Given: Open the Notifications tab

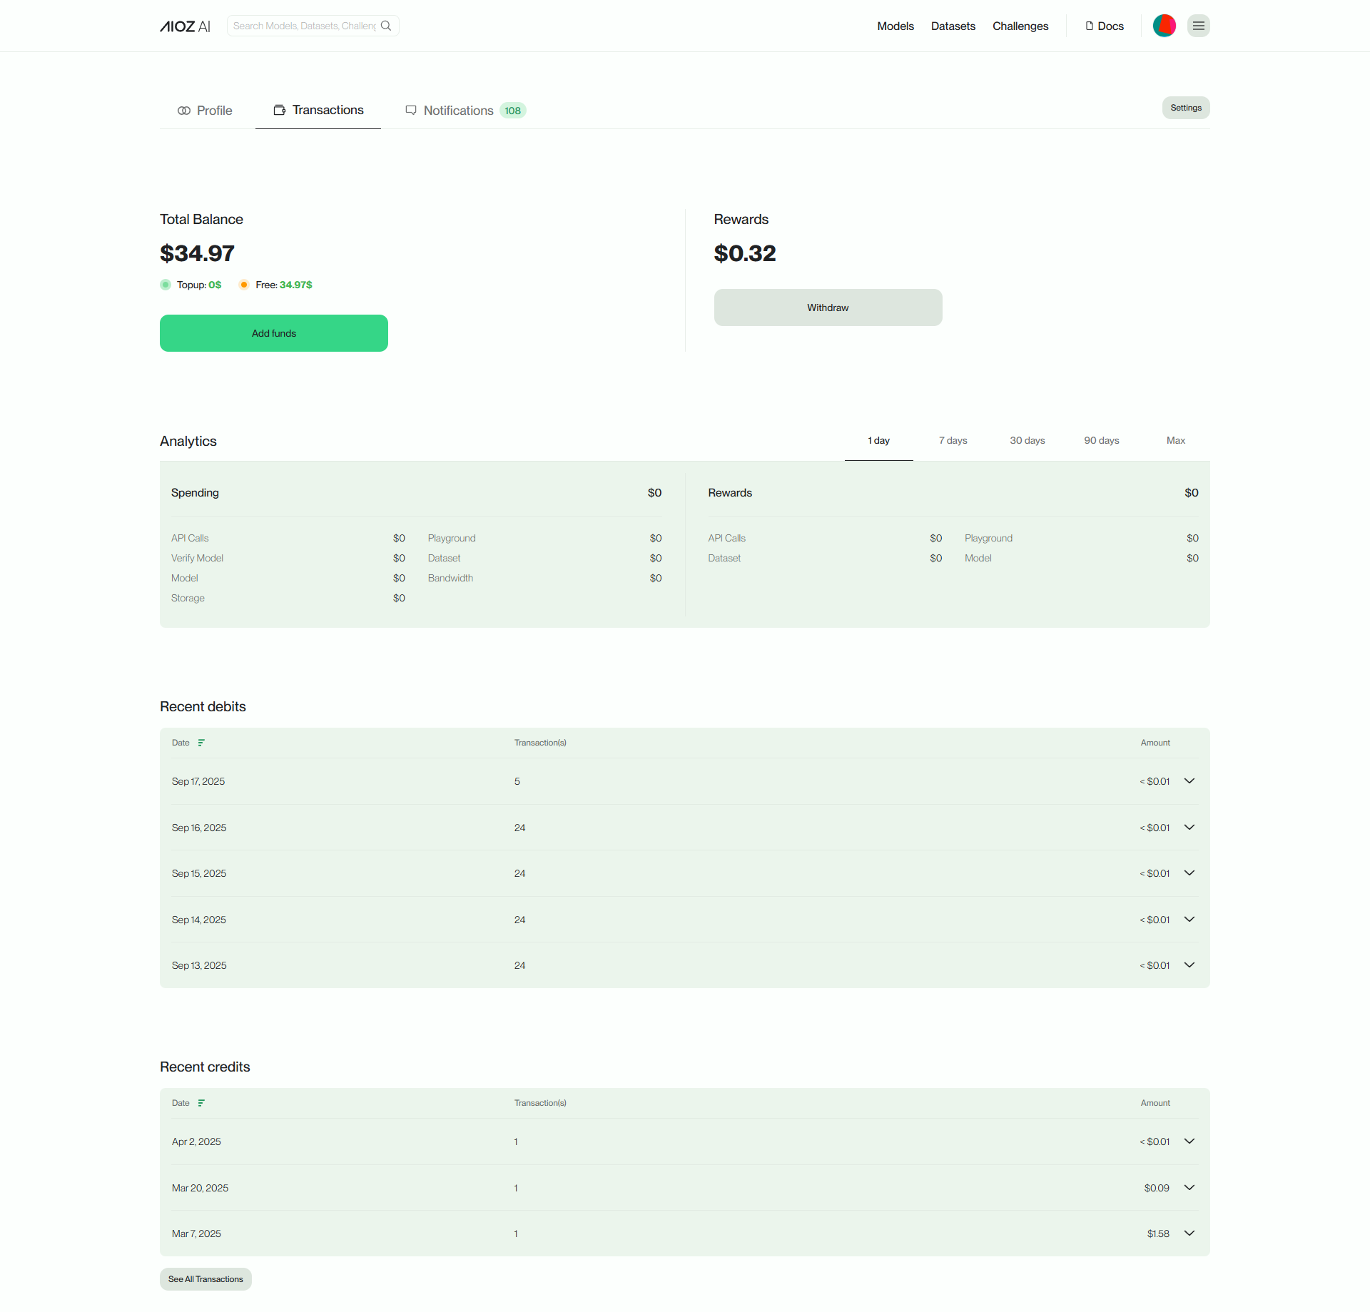Looking at the screenshot, I should (457, 111).
